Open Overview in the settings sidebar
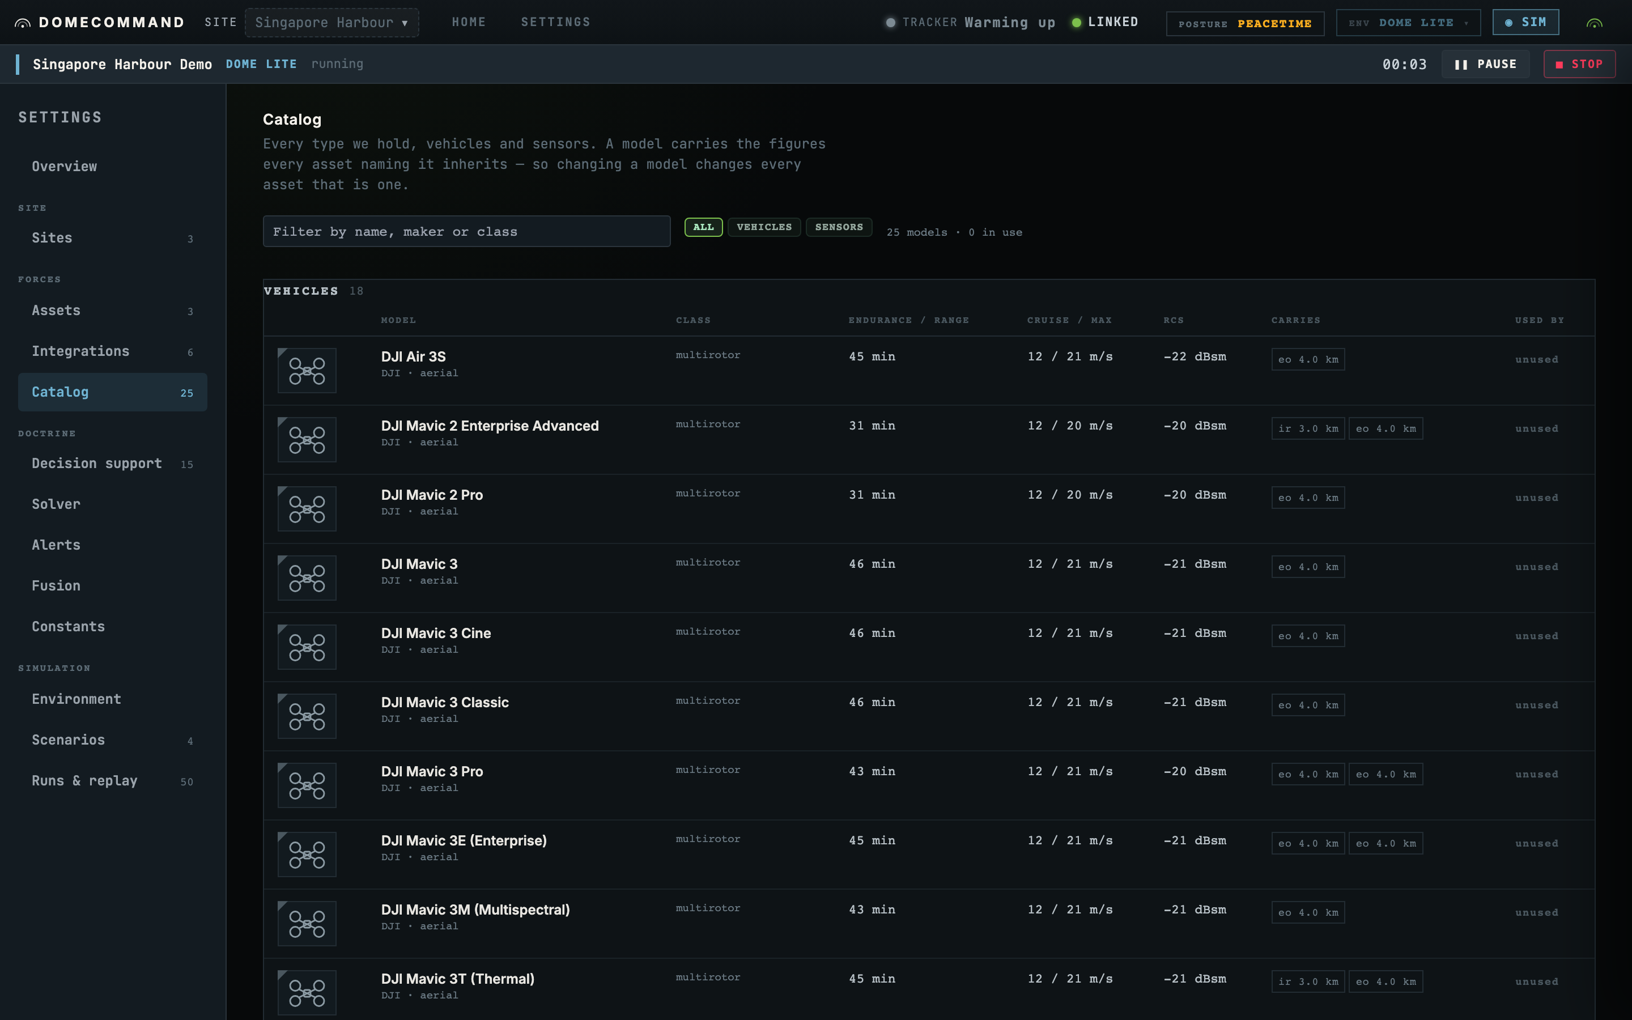1632x1020 pixels. click(x=113, y=167)
